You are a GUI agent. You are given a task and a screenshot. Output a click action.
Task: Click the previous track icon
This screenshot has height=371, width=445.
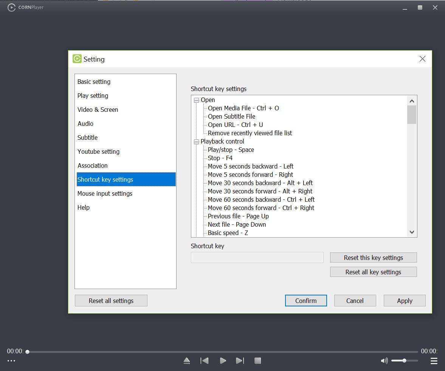coord(204,360)
